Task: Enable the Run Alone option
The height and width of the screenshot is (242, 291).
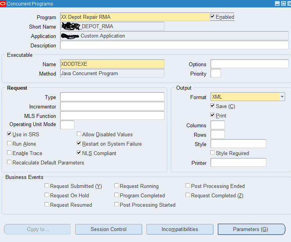Action: [9, 143]
